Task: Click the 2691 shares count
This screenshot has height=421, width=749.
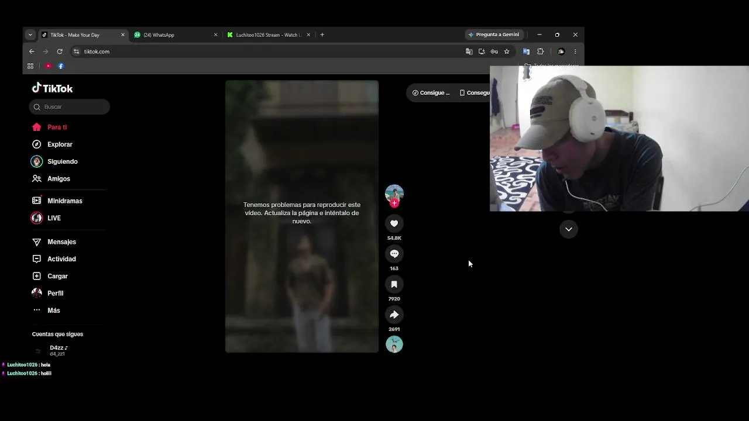Action: pyautogui.click(x=394, y=329)
